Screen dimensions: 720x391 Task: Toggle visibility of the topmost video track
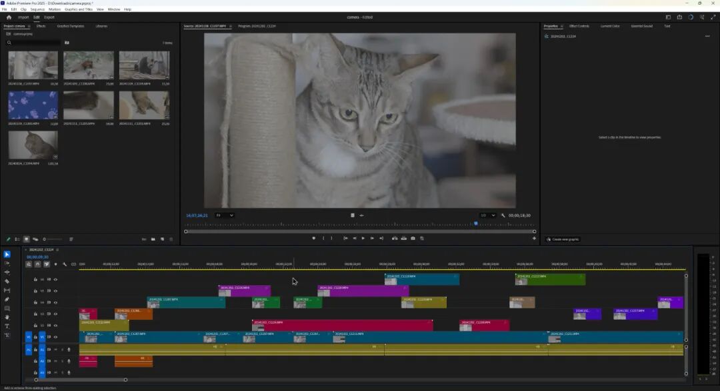pyautogui.click(x=55, y=280)
